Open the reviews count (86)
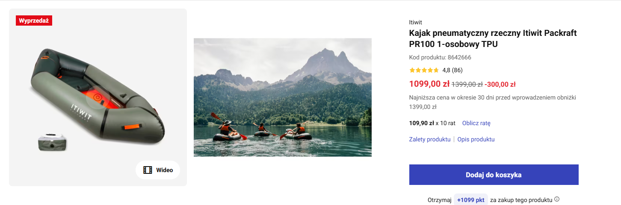Screen dimensions: 621x205 [457, 70]
